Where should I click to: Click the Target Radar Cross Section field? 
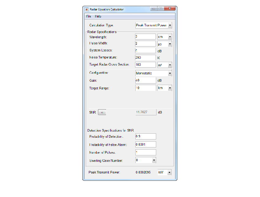coord(145,65)
